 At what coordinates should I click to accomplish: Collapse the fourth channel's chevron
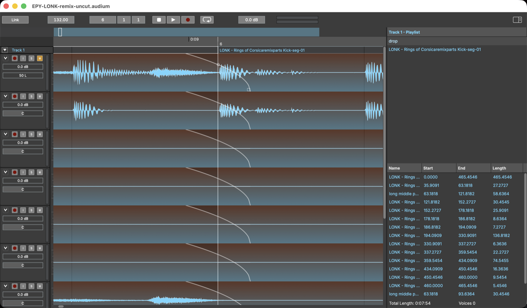pyautogui.click(x=5, y=172)
